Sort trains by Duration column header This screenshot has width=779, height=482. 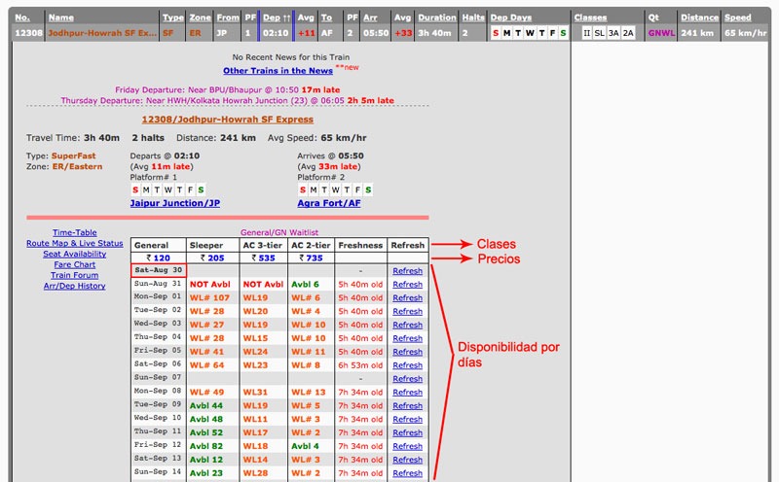point(436,17)
